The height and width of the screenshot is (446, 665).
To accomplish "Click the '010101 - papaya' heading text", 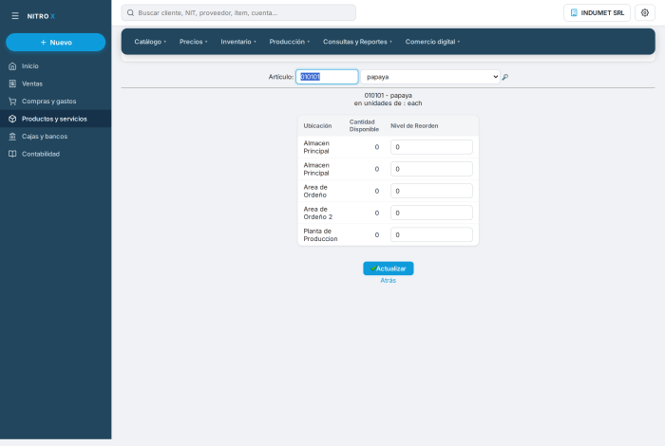I will (x=388, y=95).
